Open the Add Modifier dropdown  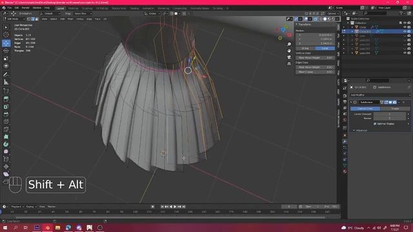pos(380,95)
